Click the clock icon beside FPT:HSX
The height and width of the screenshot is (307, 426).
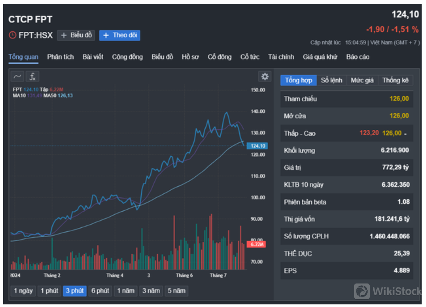coord(13,35)
